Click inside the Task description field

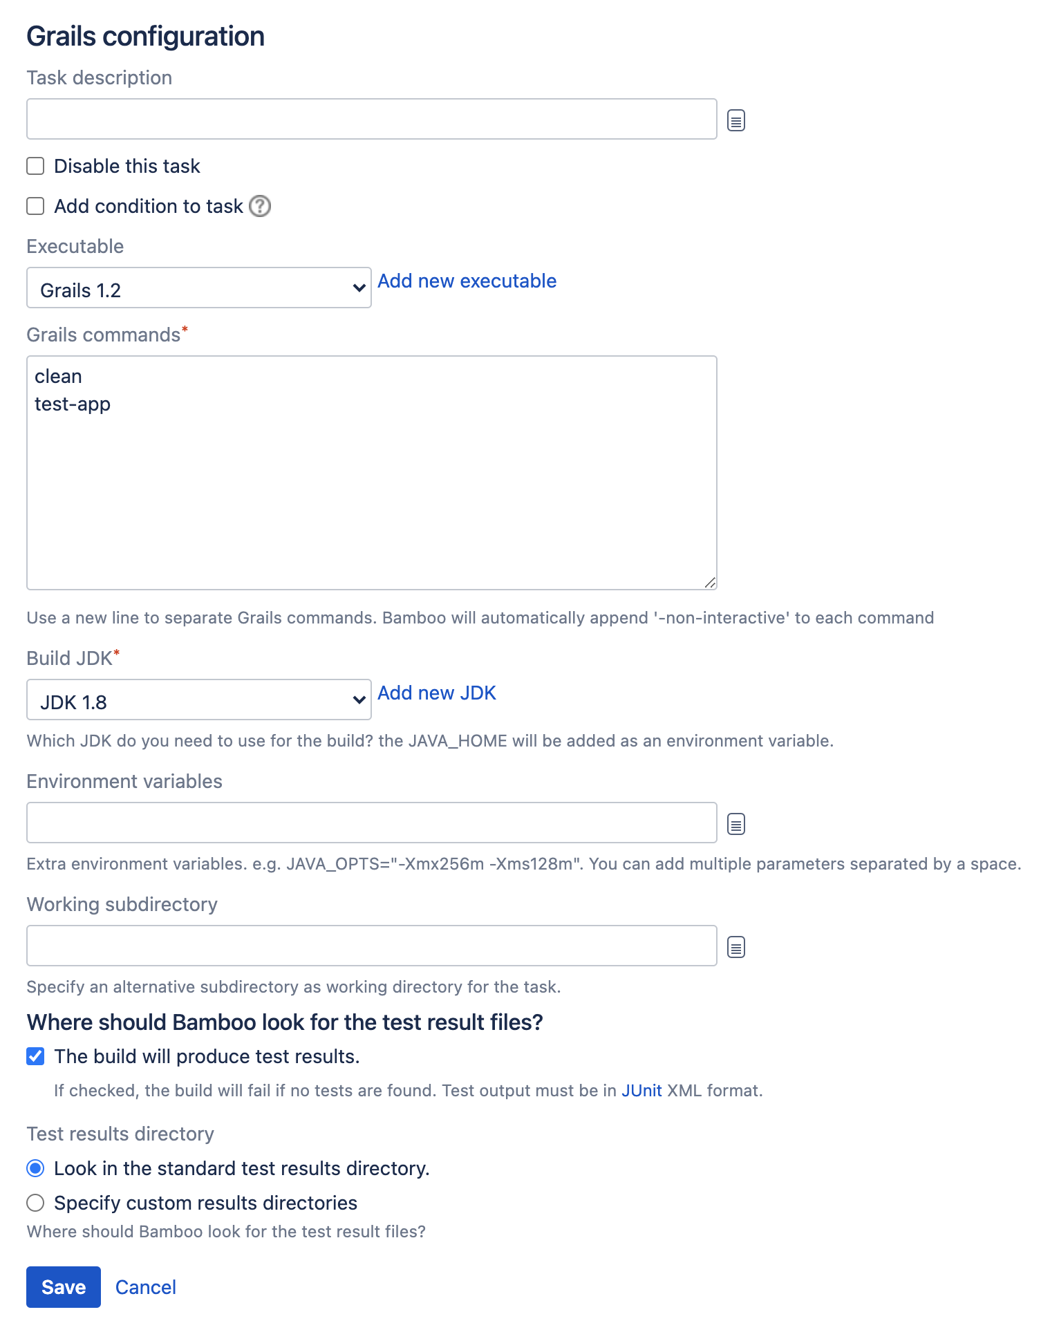click(371, 119)
